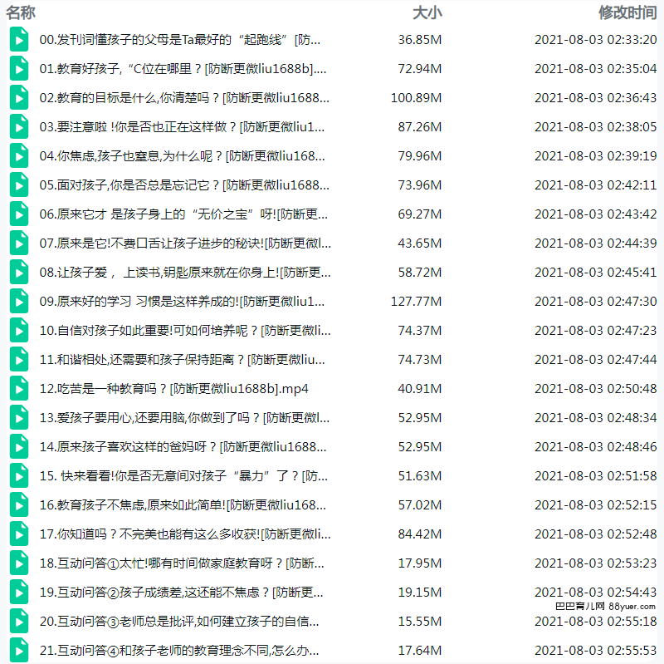Viewport: 664px width, 664px height.
Task: Open file name 10.自信对孩子如此重要
Action: (x=185, y=331)
